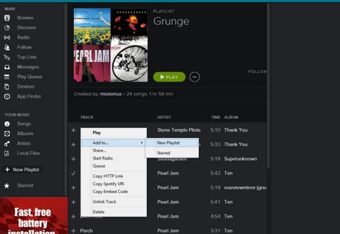Screen dimensions: 340x234
Task: Click plus icon on the rearviewmirror row
Action: tap(74, 188)
